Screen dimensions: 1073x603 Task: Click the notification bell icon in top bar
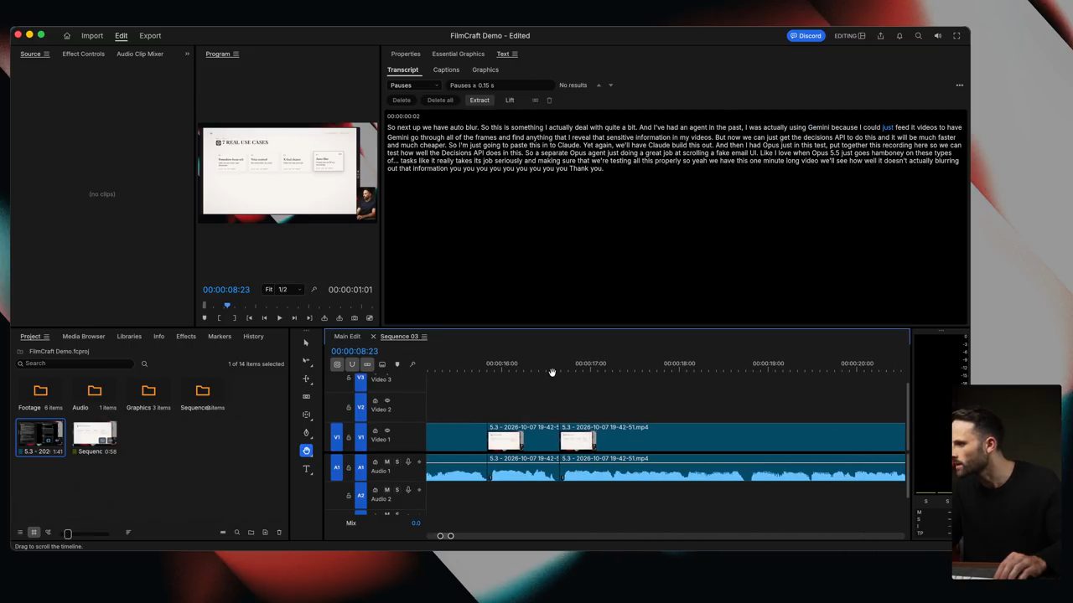pyautogui.click(x=899, y=36)
